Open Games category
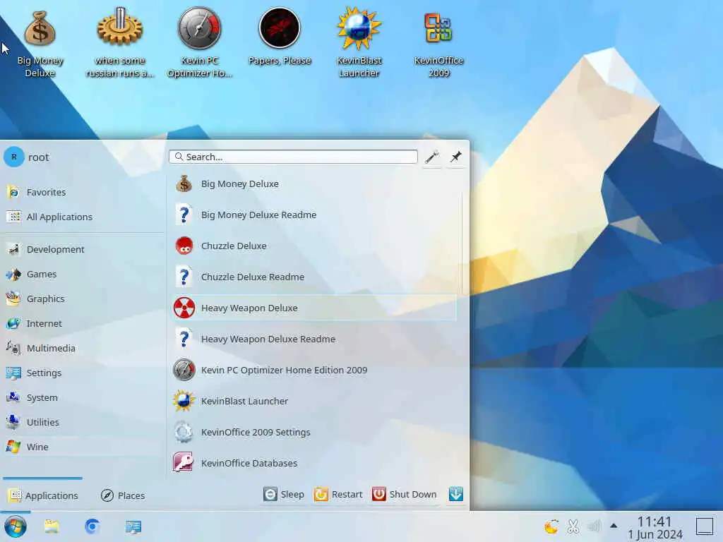 (83, 275)
